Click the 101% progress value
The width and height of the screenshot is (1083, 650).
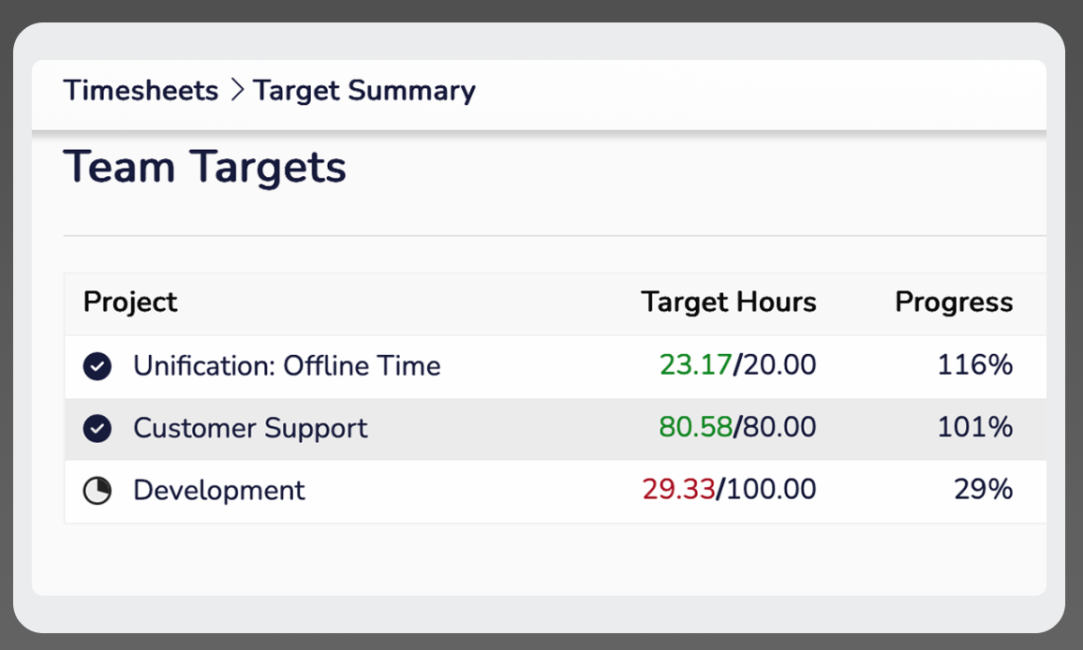click(x=975, y=427)
